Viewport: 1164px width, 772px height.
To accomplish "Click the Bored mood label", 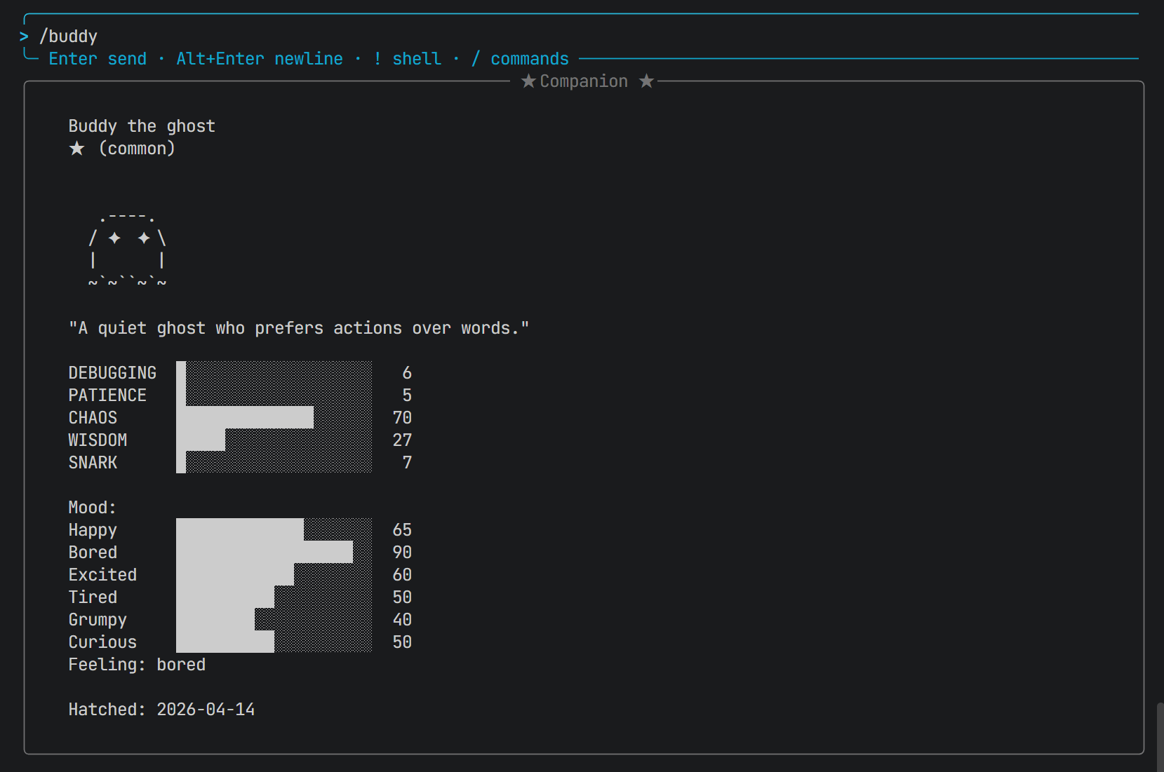I will point(93,553).
